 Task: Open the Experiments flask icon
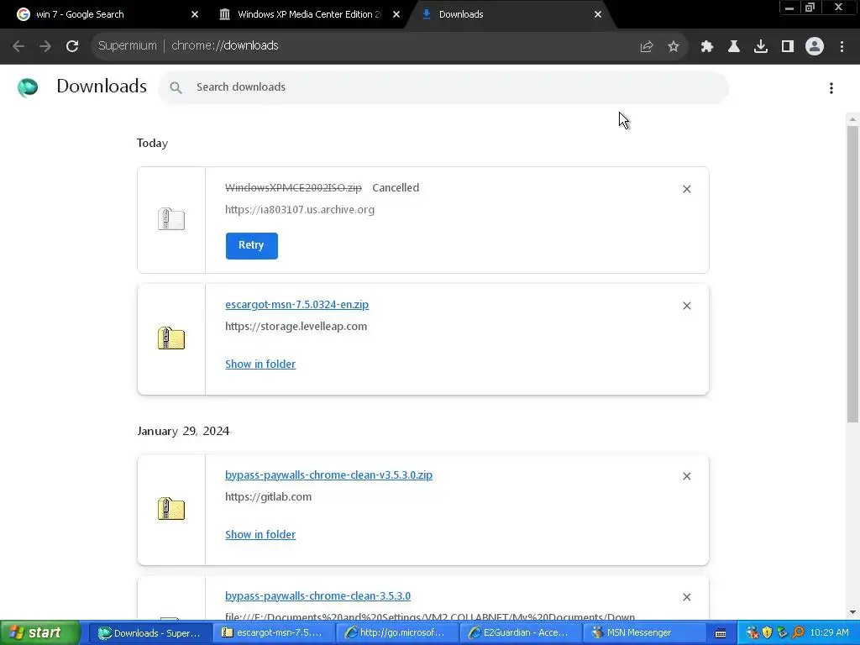pyautogui.click(x=734, y=47)
